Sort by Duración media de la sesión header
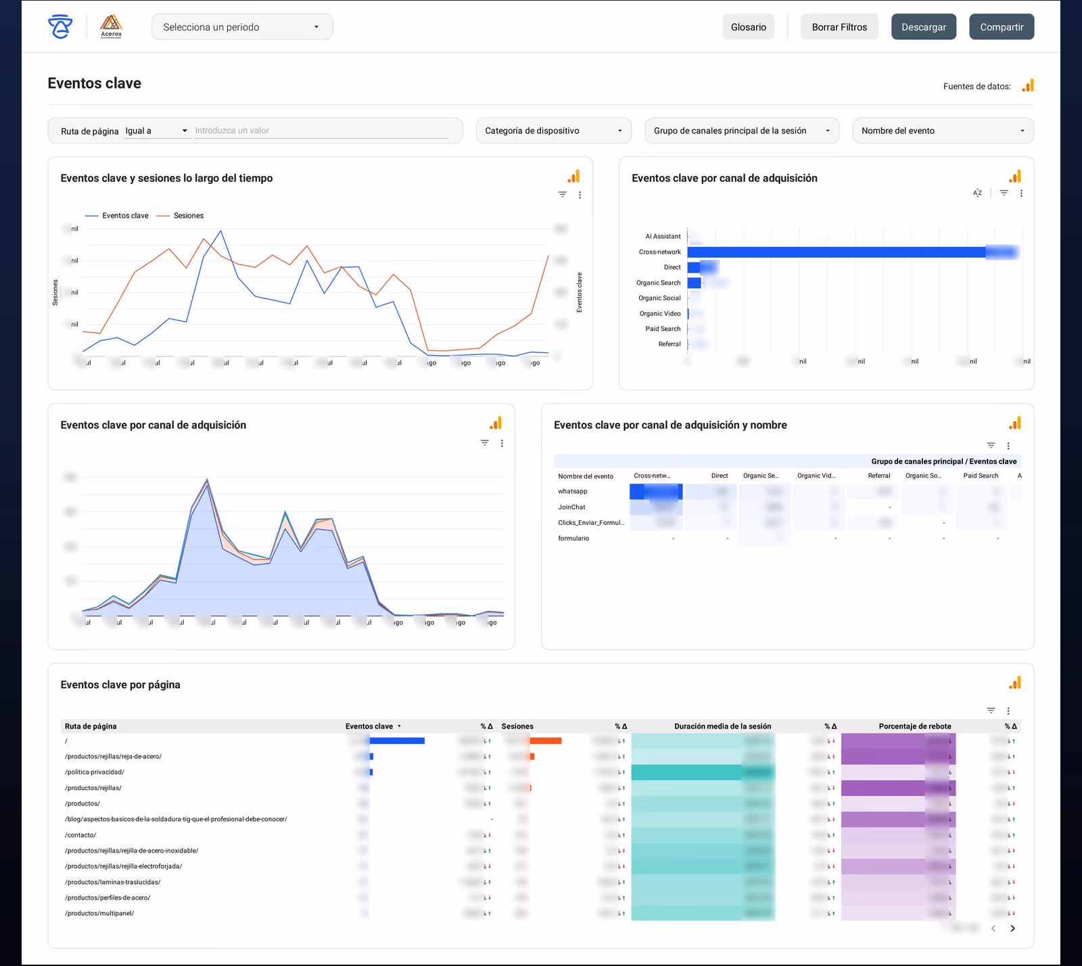1082x966 pixels. 722,727
